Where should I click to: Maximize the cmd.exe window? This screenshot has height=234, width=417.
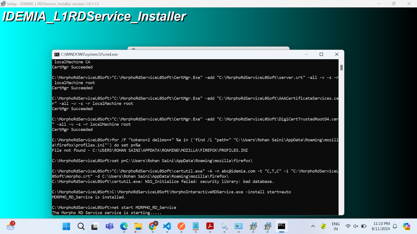[x=321, y=54]
